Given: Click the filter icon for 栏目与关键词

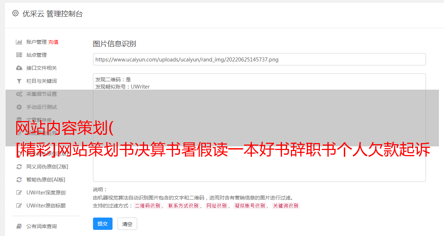Looking at the screenshot, I should [x=19, y=81].
